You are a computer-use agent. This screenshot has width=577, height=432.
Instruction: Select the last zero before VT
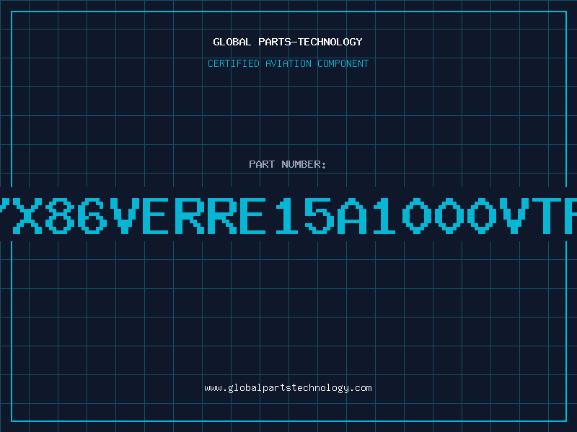pyautogui.click(x=482, y=215)
